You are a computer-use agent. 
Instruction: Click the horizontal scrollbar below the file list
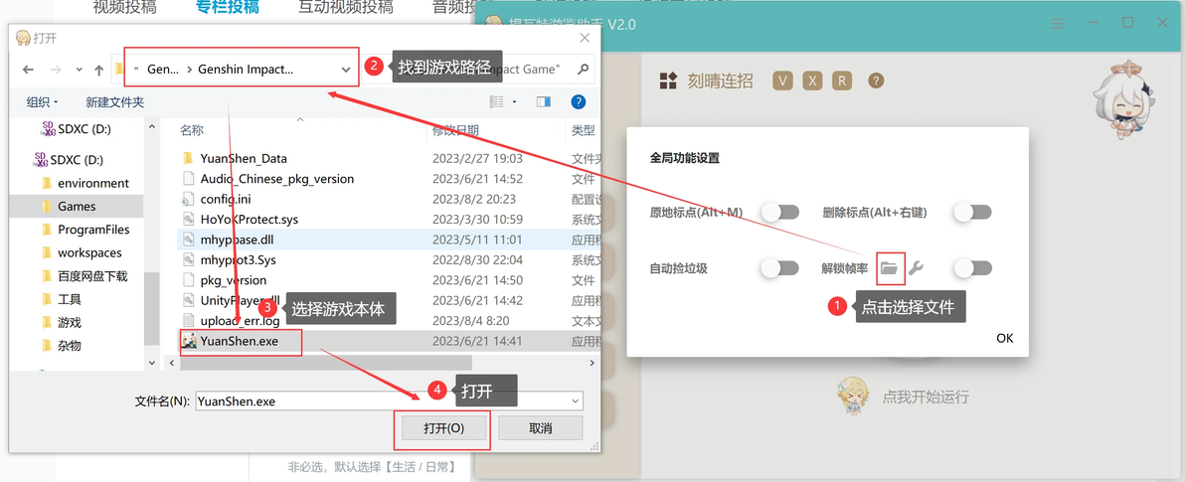click(325, 364)
